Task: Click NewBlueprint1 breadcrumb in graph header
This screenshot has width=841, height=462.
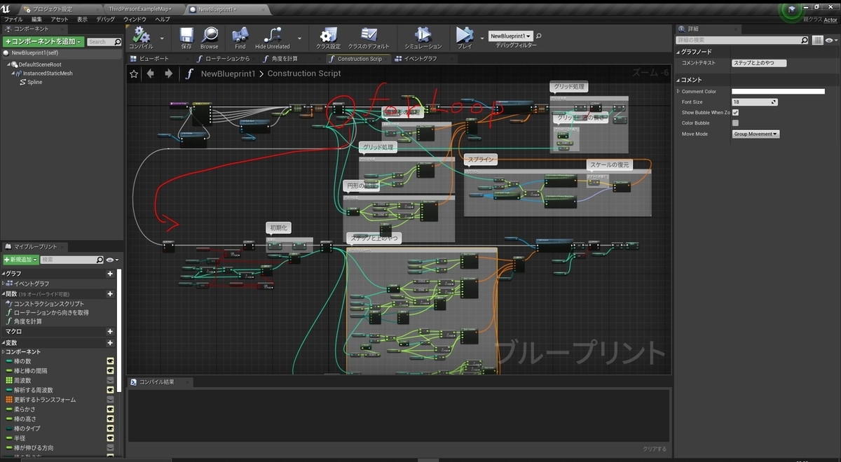Action: pos(228,73)
